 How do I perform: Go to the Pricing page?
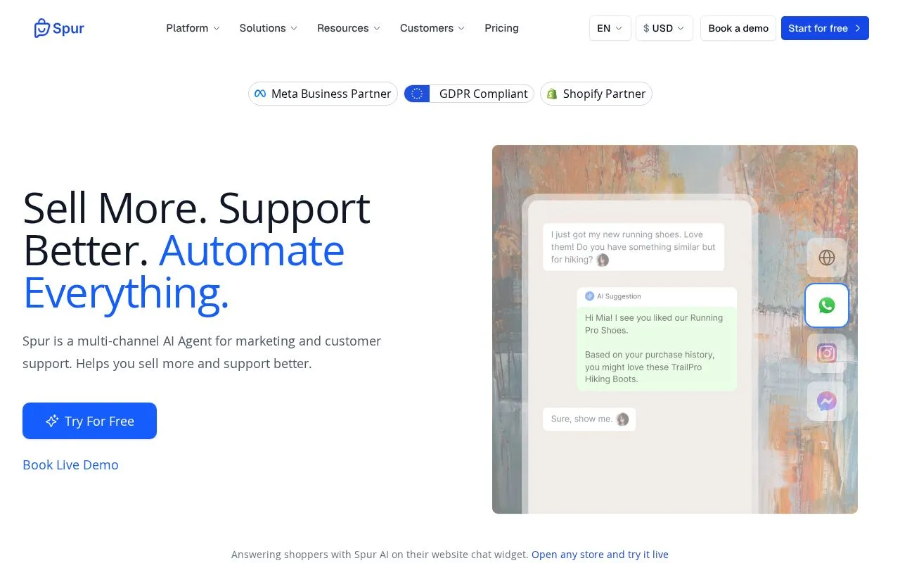click(501, 28)
